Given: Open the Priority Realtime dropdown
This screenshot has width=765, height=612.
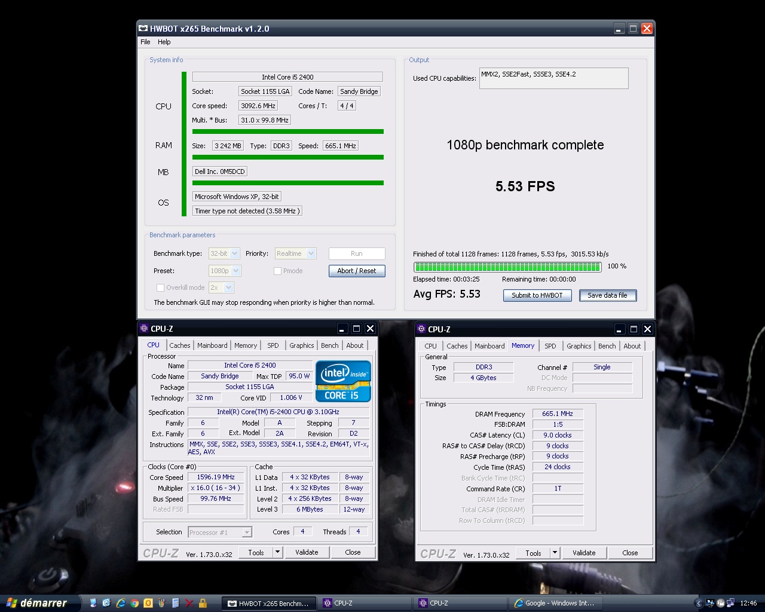Looking at the screenshot, I should point(295,253).
